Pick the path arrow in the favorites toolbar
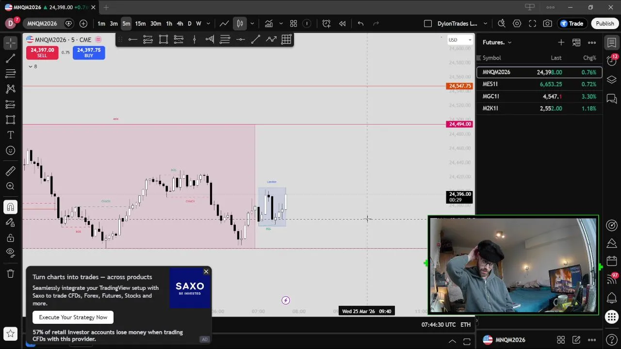This screenshot has height=349, width=621. coord(271,40)
